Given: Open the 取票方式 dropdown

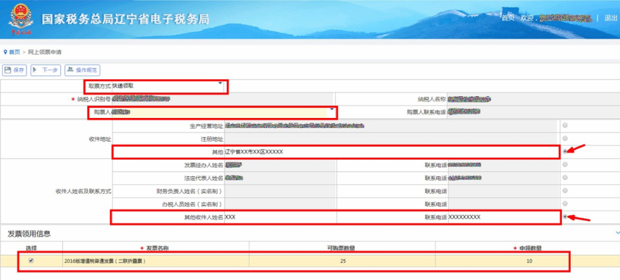Looking at the screenshot, I should (220, 84).
